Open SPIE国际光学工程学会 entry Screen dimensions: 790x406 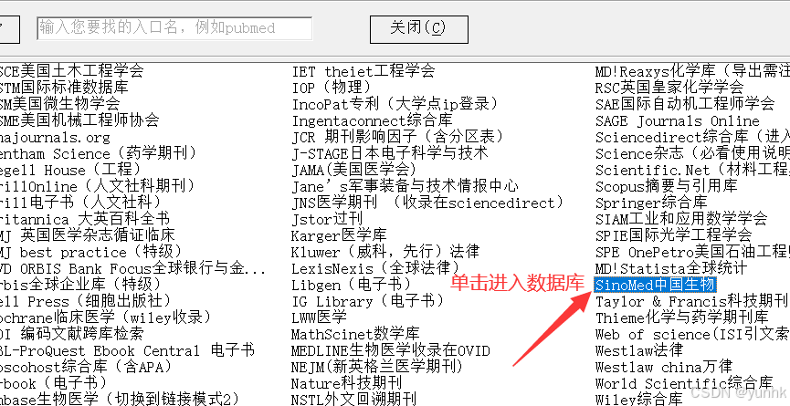click(673, 235)
